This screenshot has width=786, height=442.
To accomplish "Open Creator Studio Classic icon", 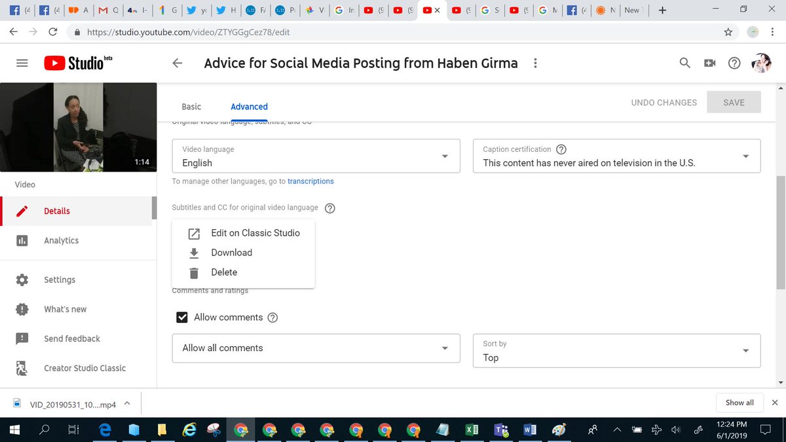I will point(22,368).
